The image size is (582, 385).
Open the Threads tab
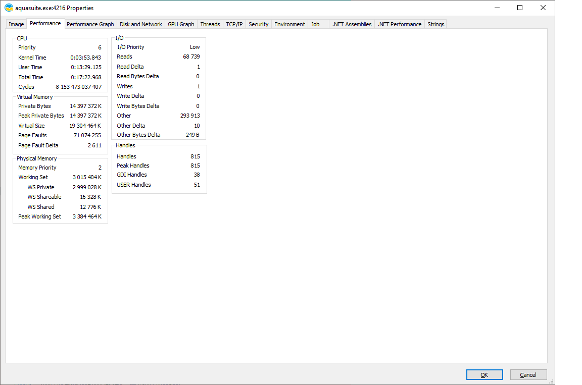210,24
